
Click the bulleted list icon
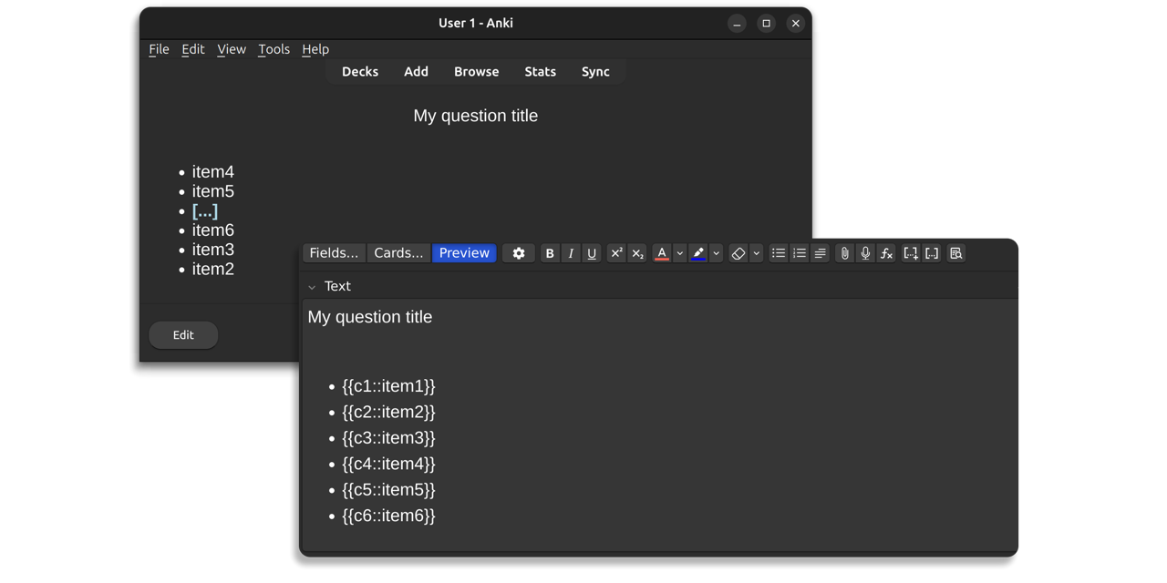pyautogui.click(x=779, y=253)
